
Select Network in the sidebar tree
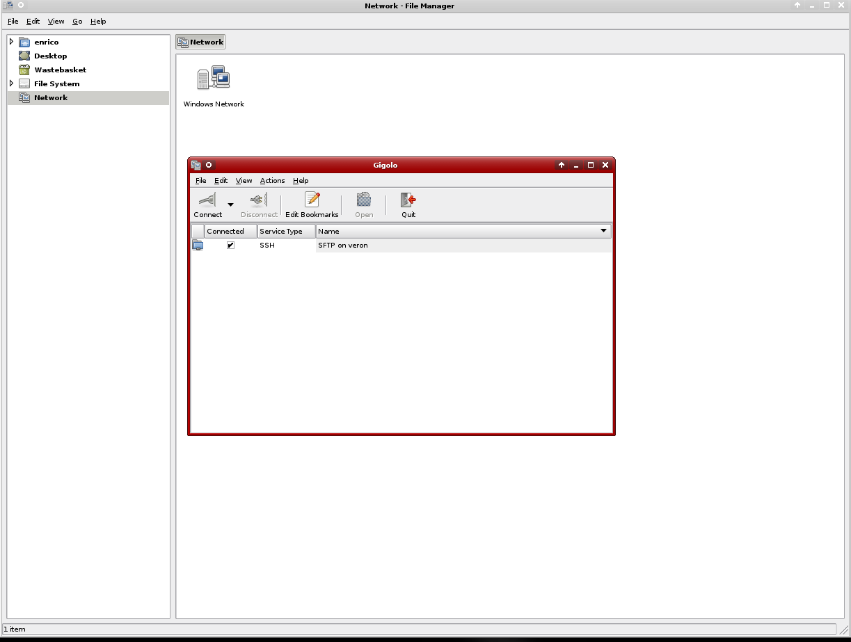tap(51, 98)
